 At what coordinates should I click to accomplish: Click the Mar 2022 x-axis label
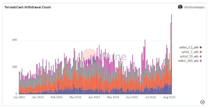tap(75, 97)
